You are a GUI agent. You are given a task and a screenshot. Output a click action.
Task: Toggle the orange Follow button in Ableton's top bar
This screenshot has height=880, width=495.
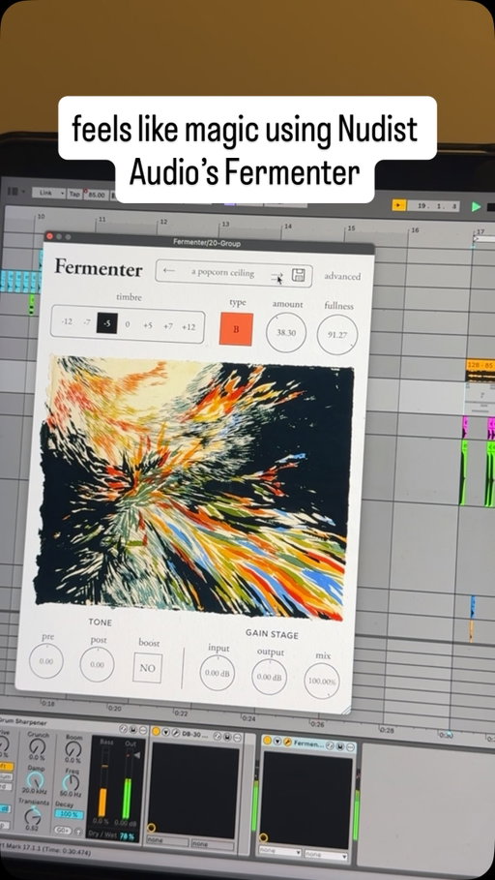point(398,205)
